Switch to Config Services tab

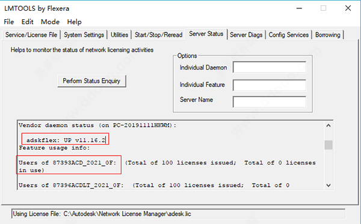pos(288,35)
